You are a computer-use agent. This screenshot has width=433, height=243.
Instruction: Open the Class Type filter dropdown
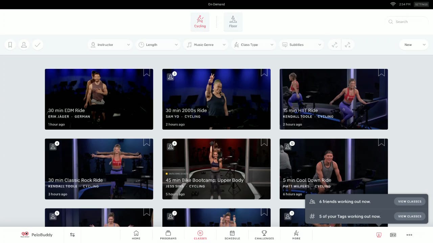click(253, 45)
